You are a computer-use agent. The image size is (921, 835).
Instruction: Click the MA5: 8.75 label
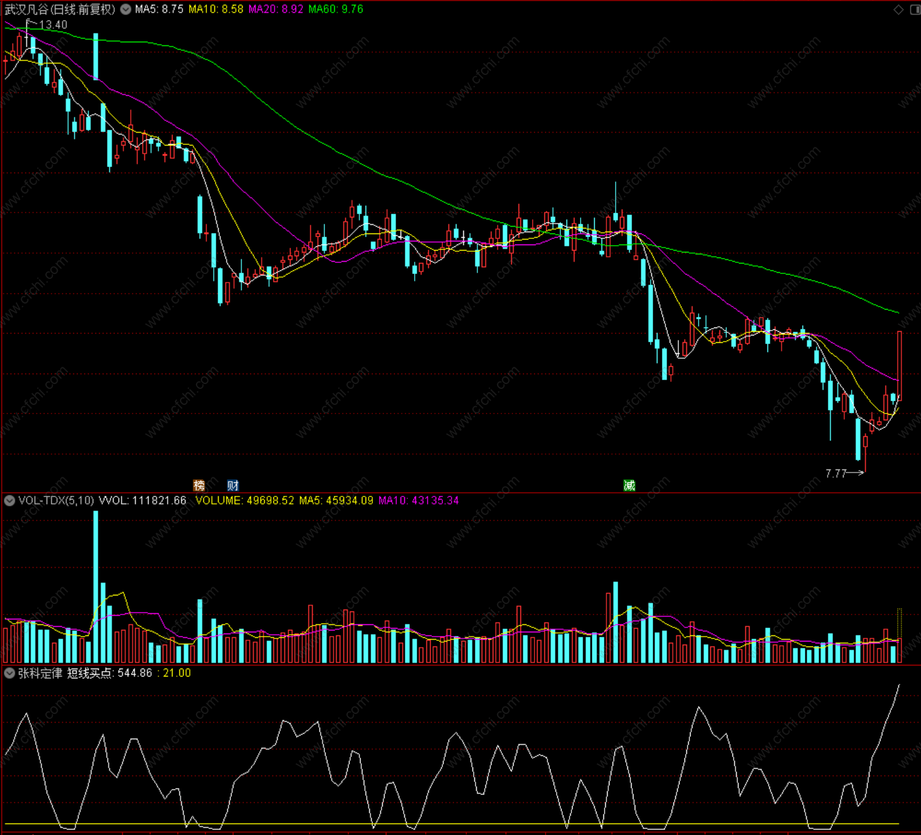159,9
